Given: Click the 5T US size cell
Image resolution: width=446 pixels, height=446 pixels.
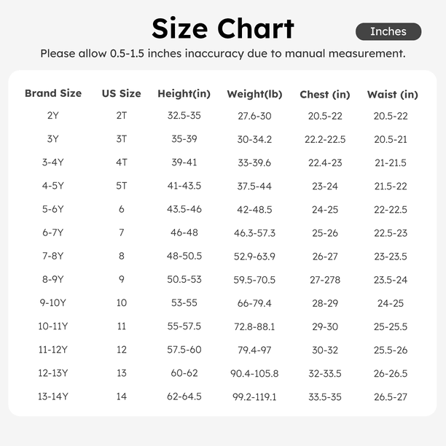Looking at the screenshot, I should [121, 186].
